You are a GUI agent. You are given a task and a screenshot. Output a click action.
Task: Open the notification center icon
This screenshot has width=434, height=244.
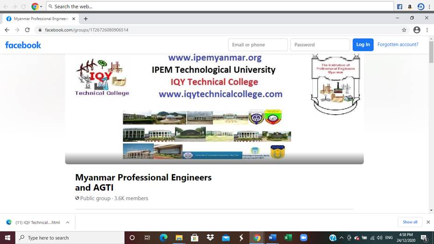pos(424,237)
